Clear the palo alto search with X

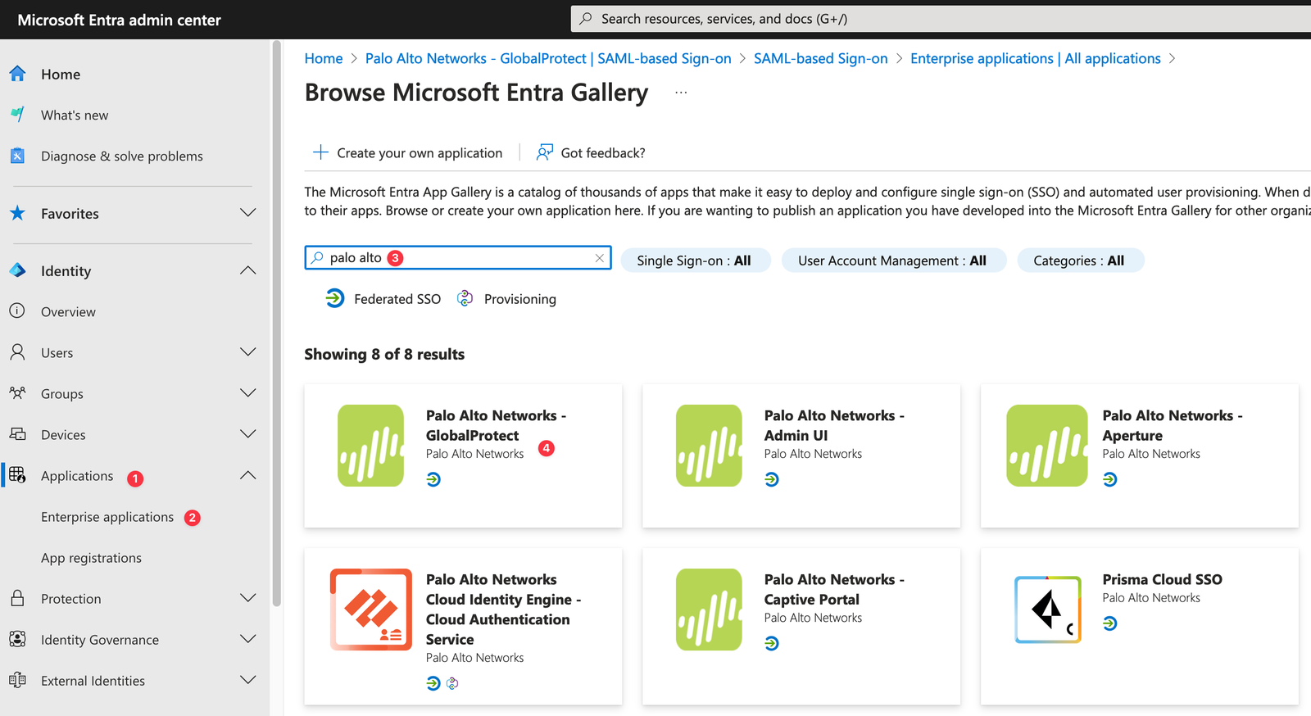(599, 258)
